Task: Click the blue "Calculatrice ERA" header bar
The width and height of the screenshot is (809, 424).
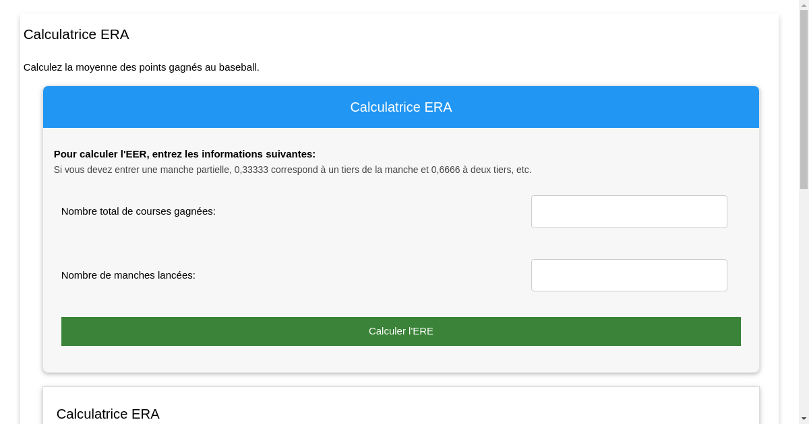Action: click(x=400, y=107)
